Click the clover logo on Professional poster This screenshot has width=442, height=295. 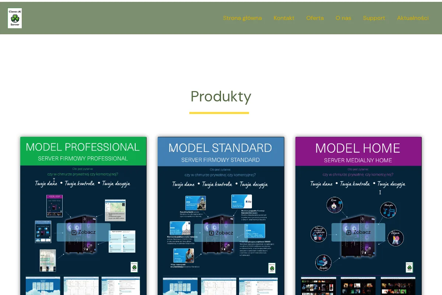click(134, 267)
